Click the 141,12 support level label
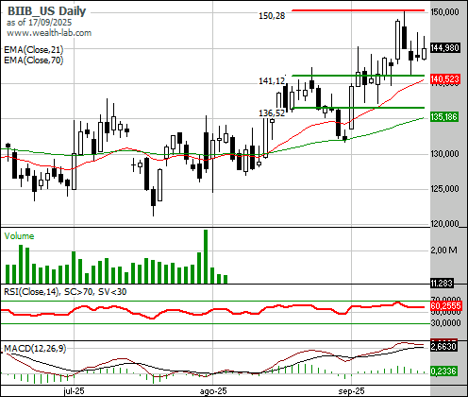 pos(272,81)
